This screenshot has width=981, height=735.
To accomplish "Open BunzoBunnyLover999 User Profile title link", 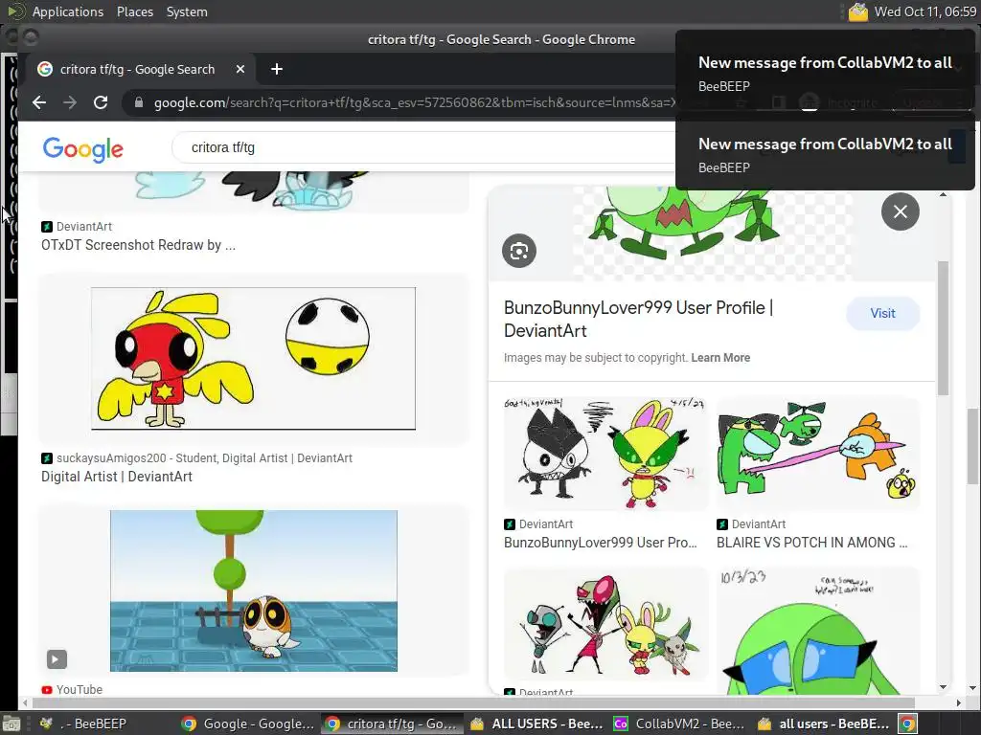I will coord(638,319).
